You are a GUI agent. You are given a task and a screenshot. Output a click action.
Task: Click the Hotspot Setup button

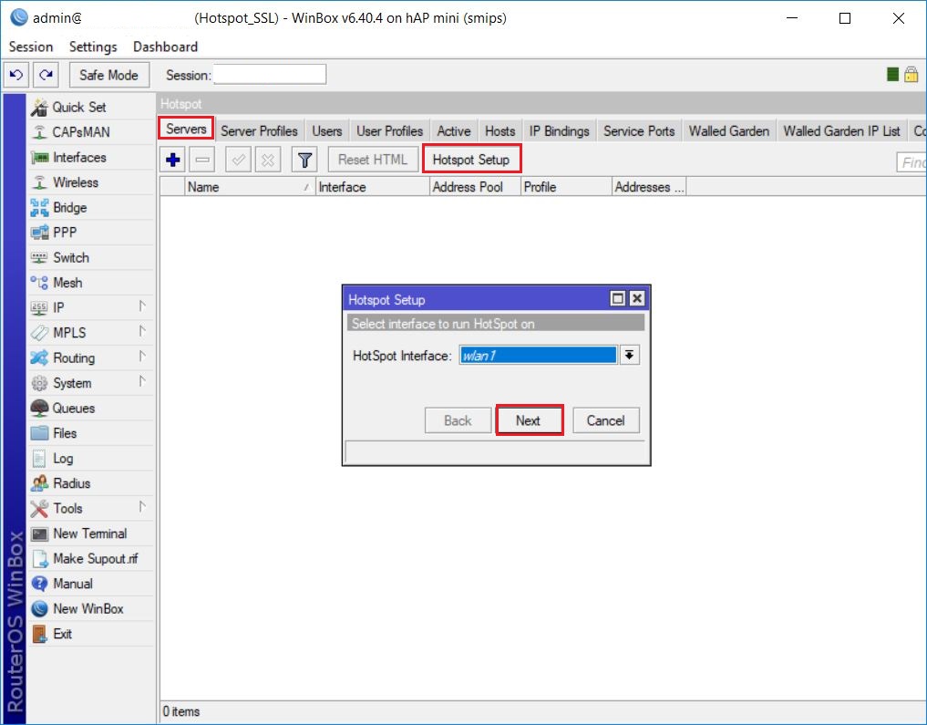coord(471,160)
